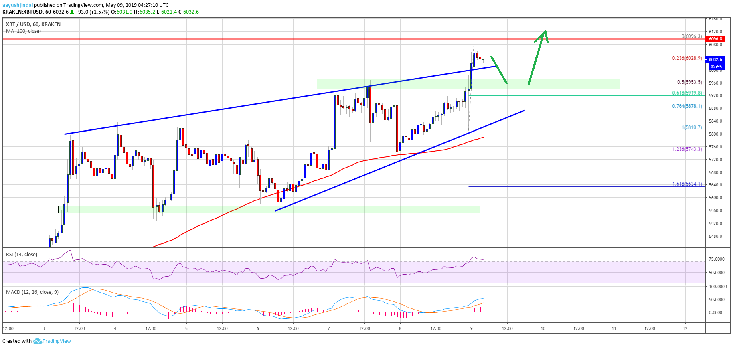Screen dimensions: 733x348
Task: Click the MACD (12, 26, close, 9) label
Action: click(x=32, y=292)
